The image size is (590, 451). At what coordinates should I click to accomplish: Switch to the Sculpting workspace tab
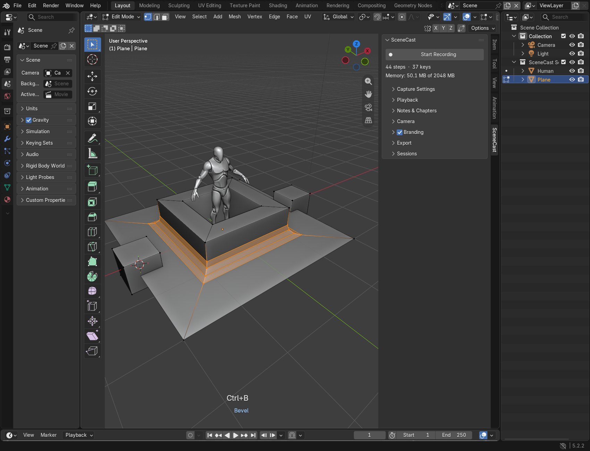179,6
